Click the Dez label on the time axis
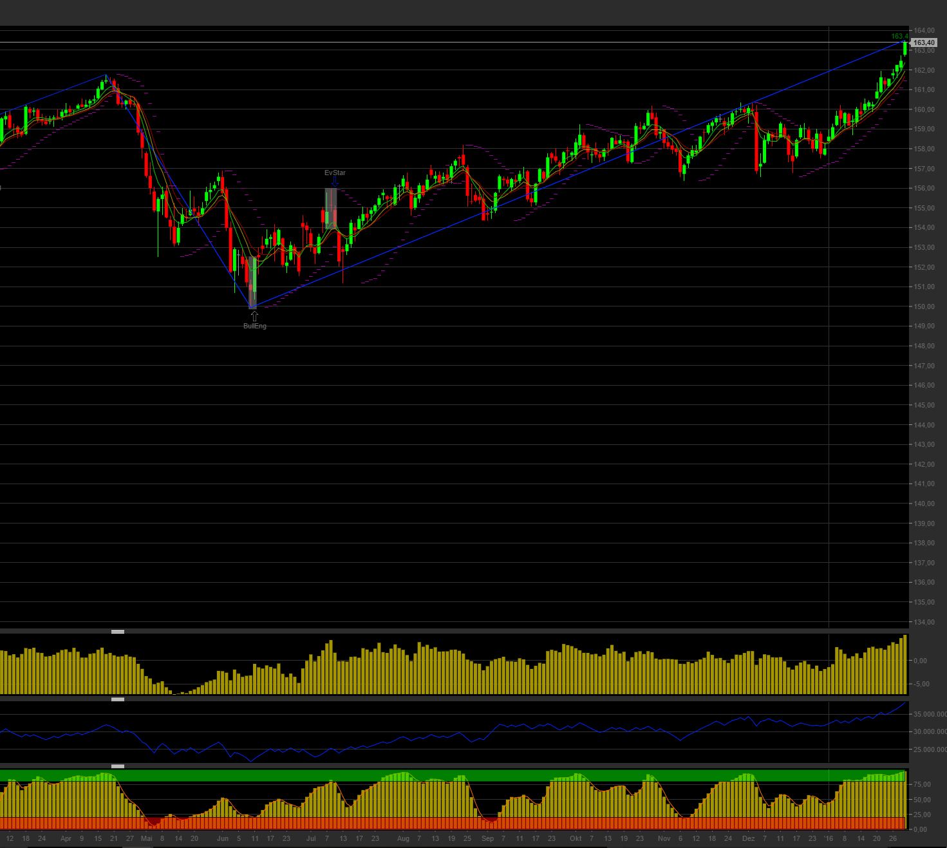The image size is (947, 848). (x=749, y=838)
